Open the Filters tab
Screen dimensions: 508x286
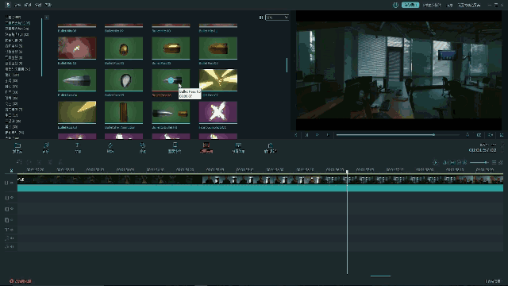tap(143, 148)
